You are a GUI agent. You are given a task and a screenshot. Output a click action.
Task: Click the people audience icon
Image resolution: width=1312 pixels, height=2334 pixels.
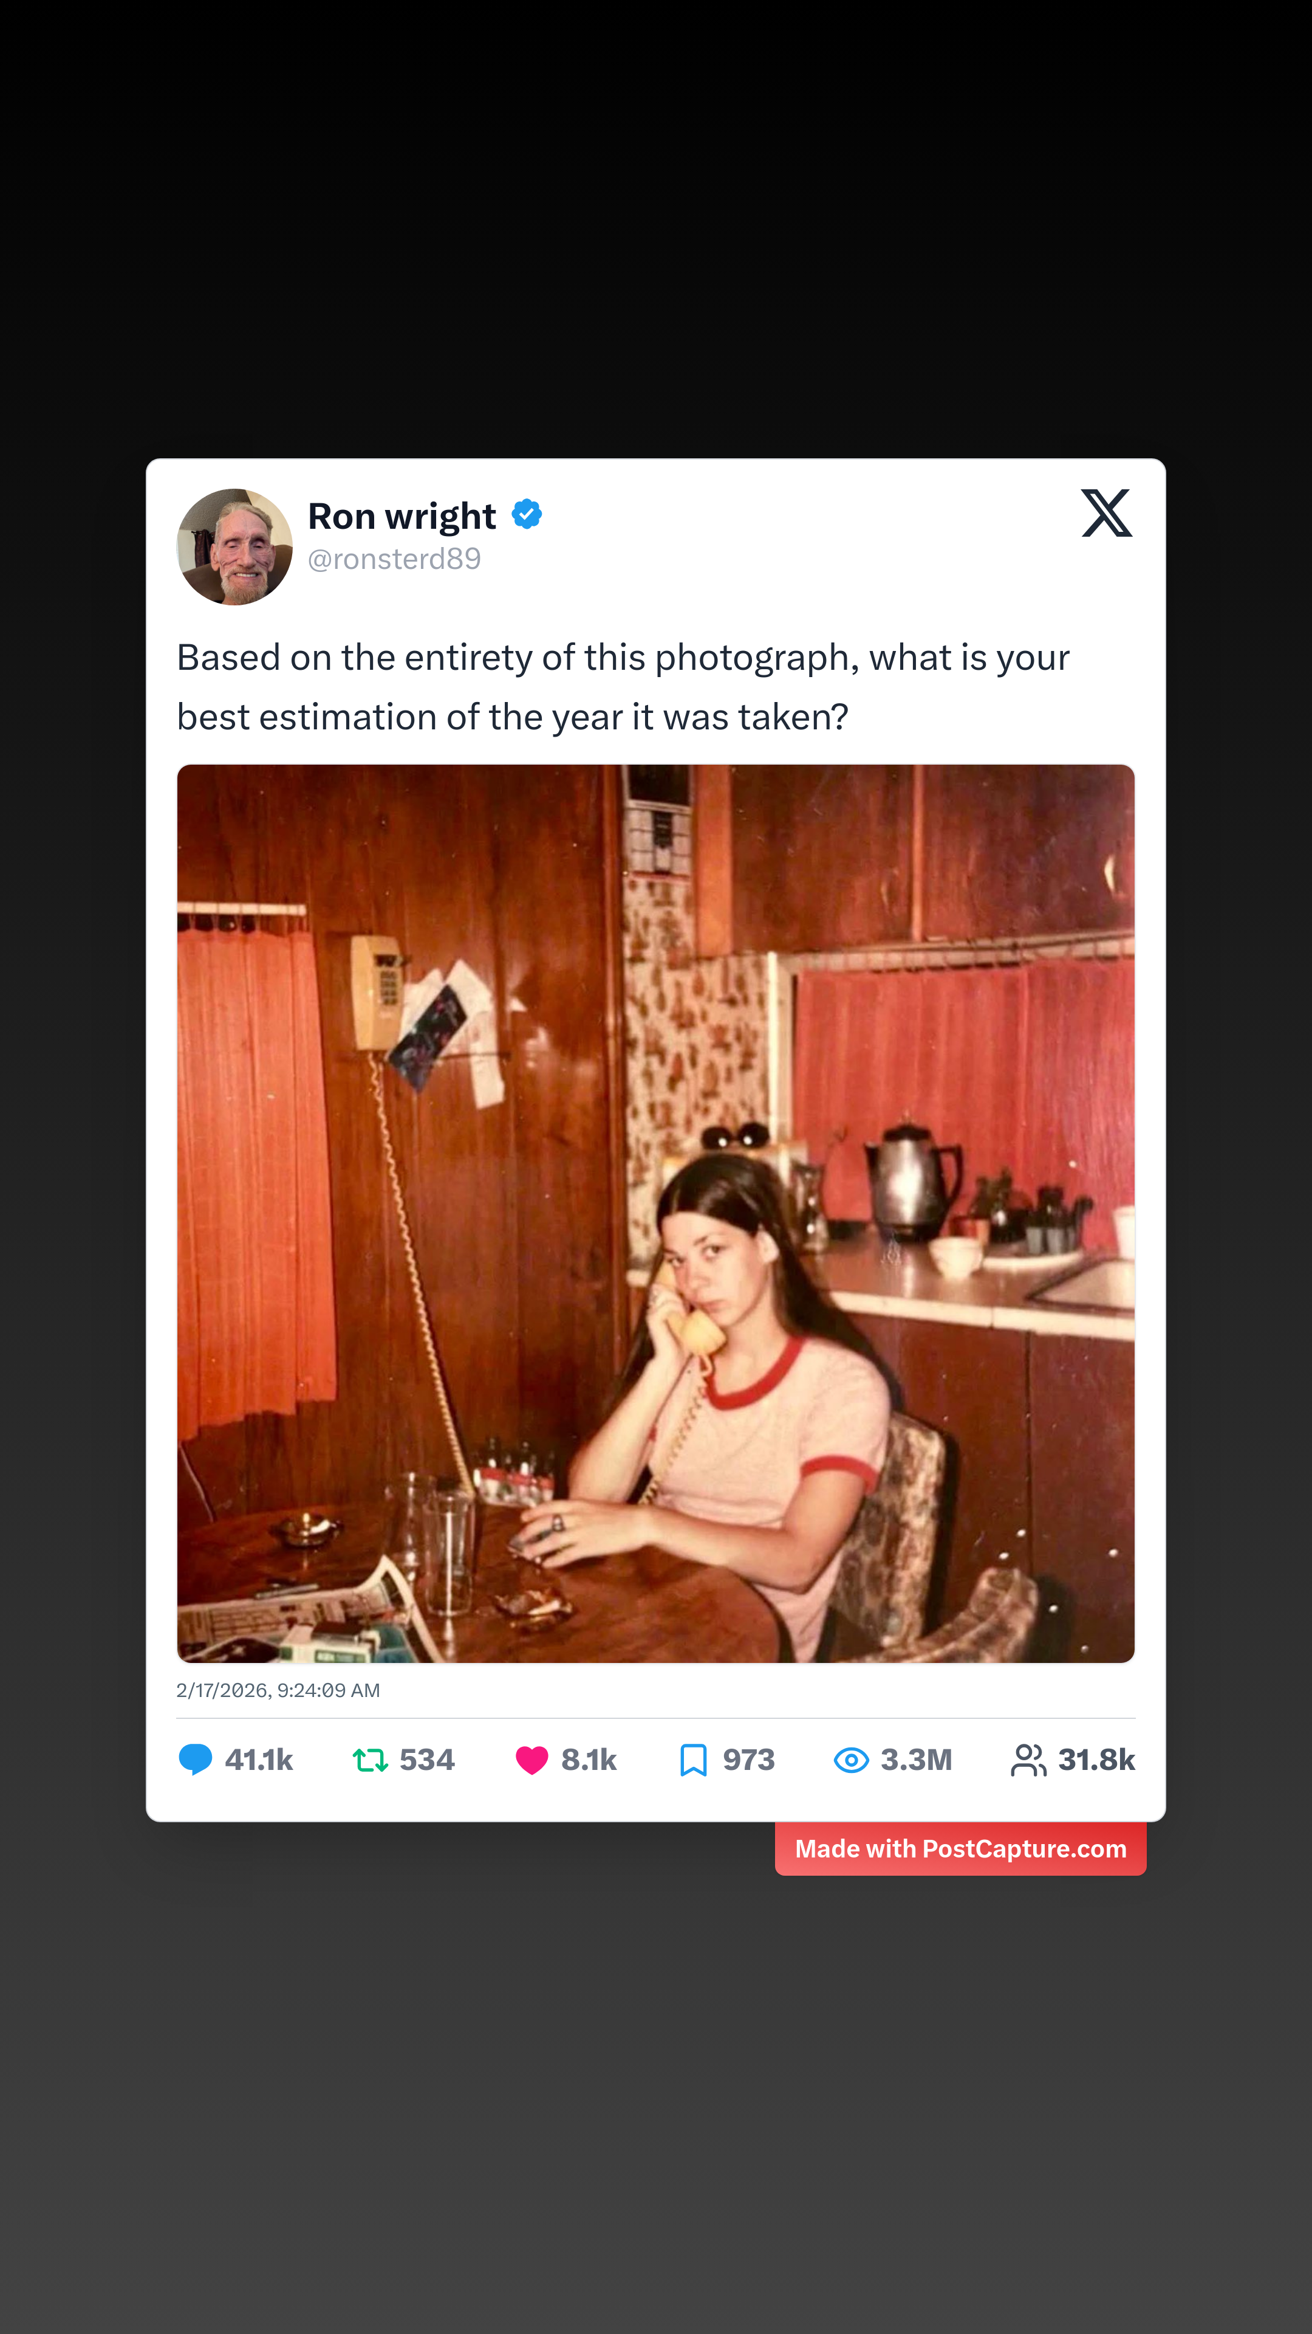pos(1028,1760)
